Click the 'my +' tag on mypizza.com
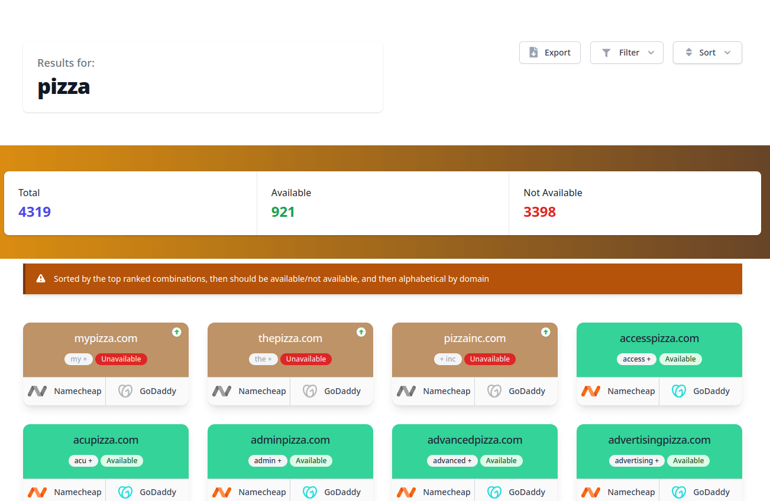The width and height of the screenshot is (770, 501). pos(79,359)
